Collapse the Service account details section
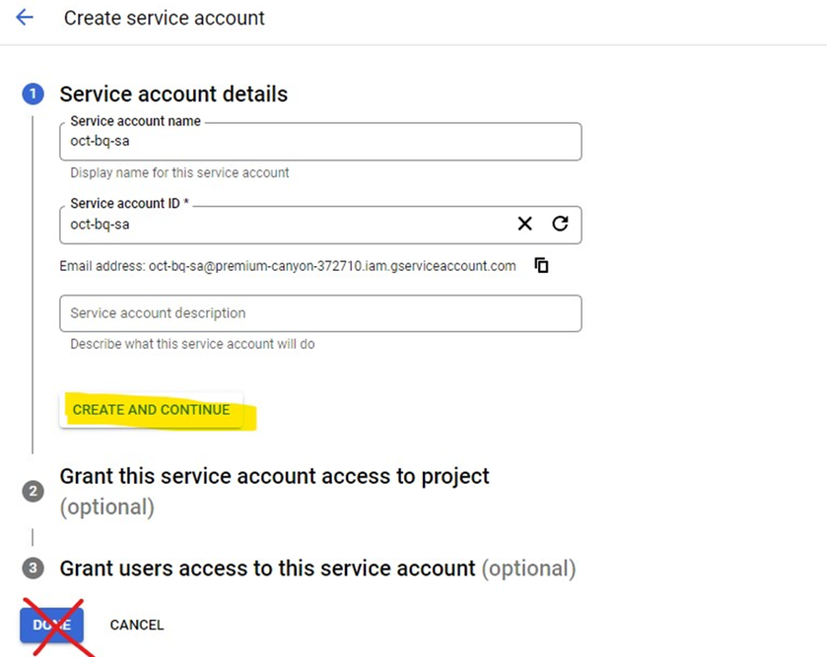Image resolution: width=827 pixels, height=657 pixels. coord(173,94)
